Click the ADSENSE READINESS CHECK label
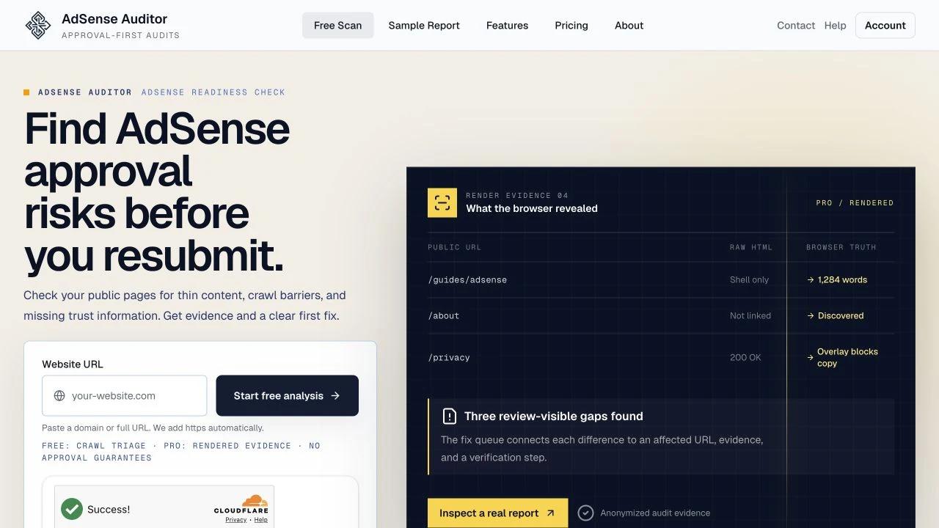This screenshot has height=528, width=939. click(213, 92)
